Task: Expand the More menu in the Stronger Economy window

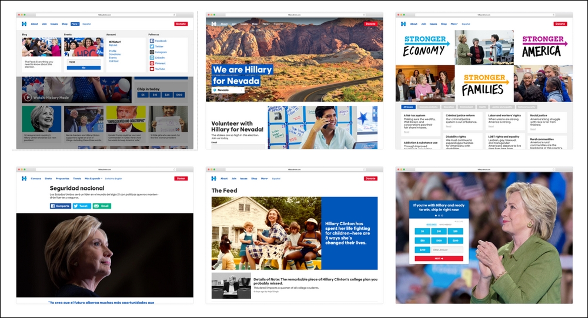Action: pyautogui.click(x=454, y=24)
